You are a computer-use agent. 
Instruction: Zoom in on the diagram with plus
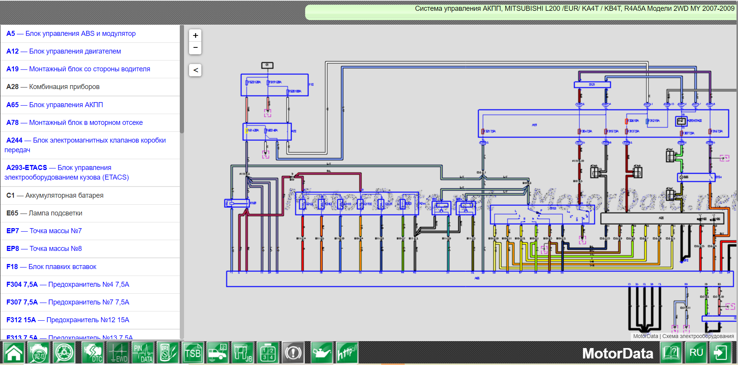[x=195, y=35]
